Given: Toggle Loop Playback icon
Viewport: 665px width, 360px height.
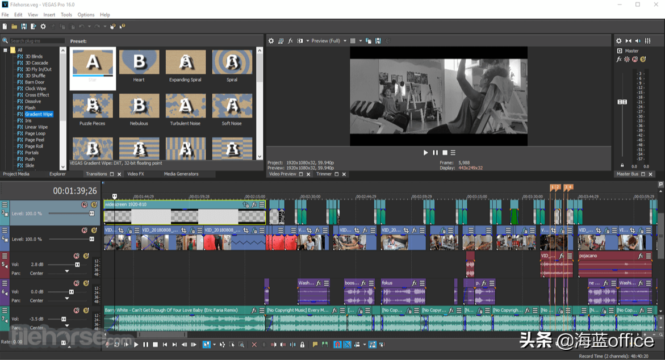Looking at the screenshot, I should tap(116, 345).
